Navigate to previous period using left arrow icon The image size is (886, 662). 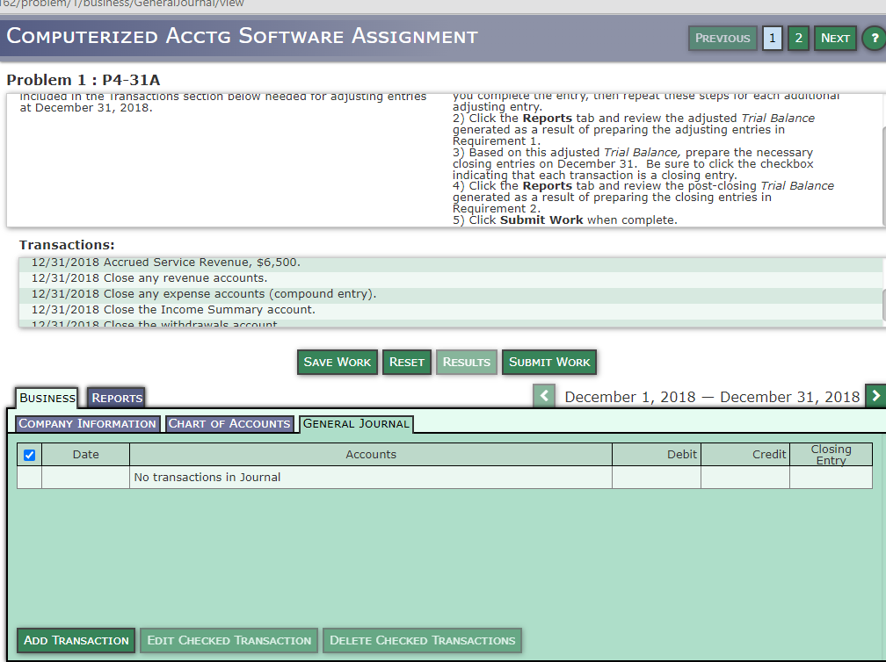click(x=543, y=395)
